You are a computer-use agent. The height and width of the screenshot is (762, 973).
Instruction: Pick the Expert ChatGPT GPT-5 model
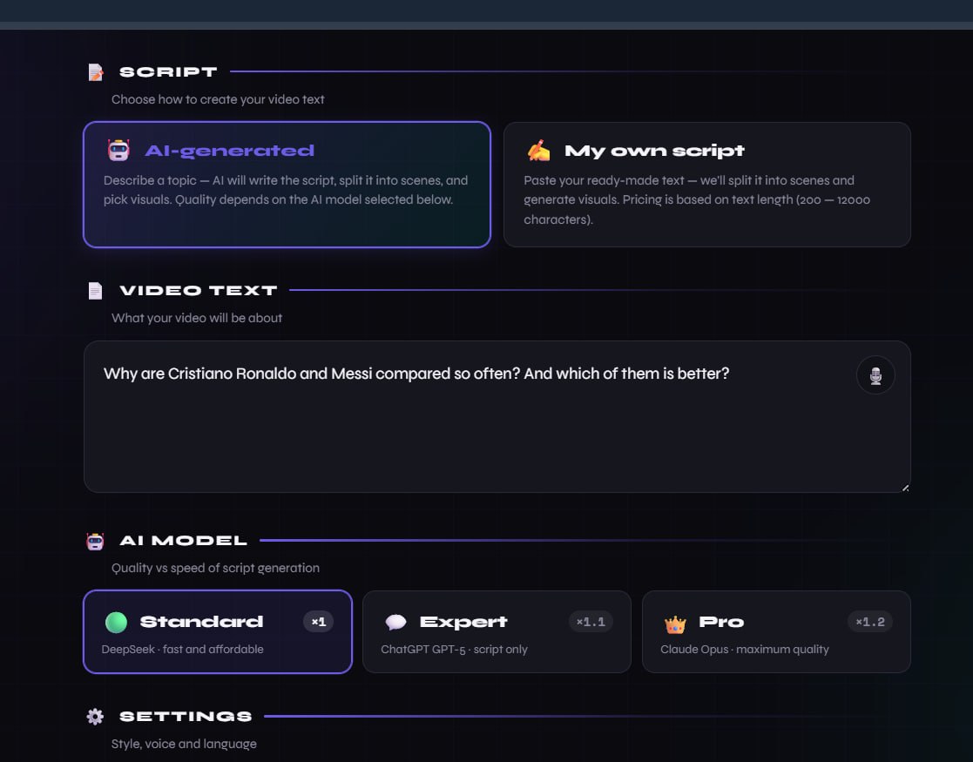click(x=497, y=631)
